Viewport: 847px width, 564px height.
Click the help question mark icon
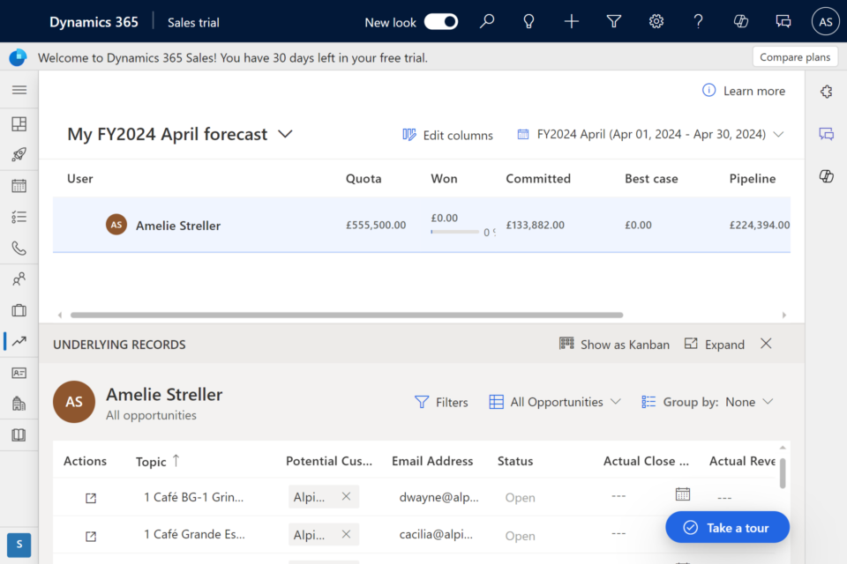[x=699, y=22]
